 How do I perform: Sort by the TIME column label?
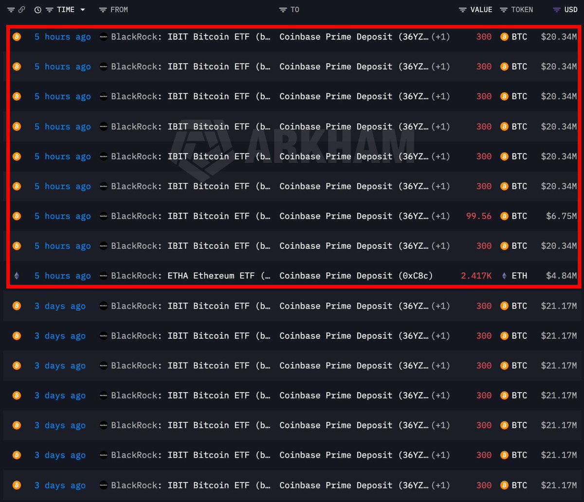click(x=66, y=10)
